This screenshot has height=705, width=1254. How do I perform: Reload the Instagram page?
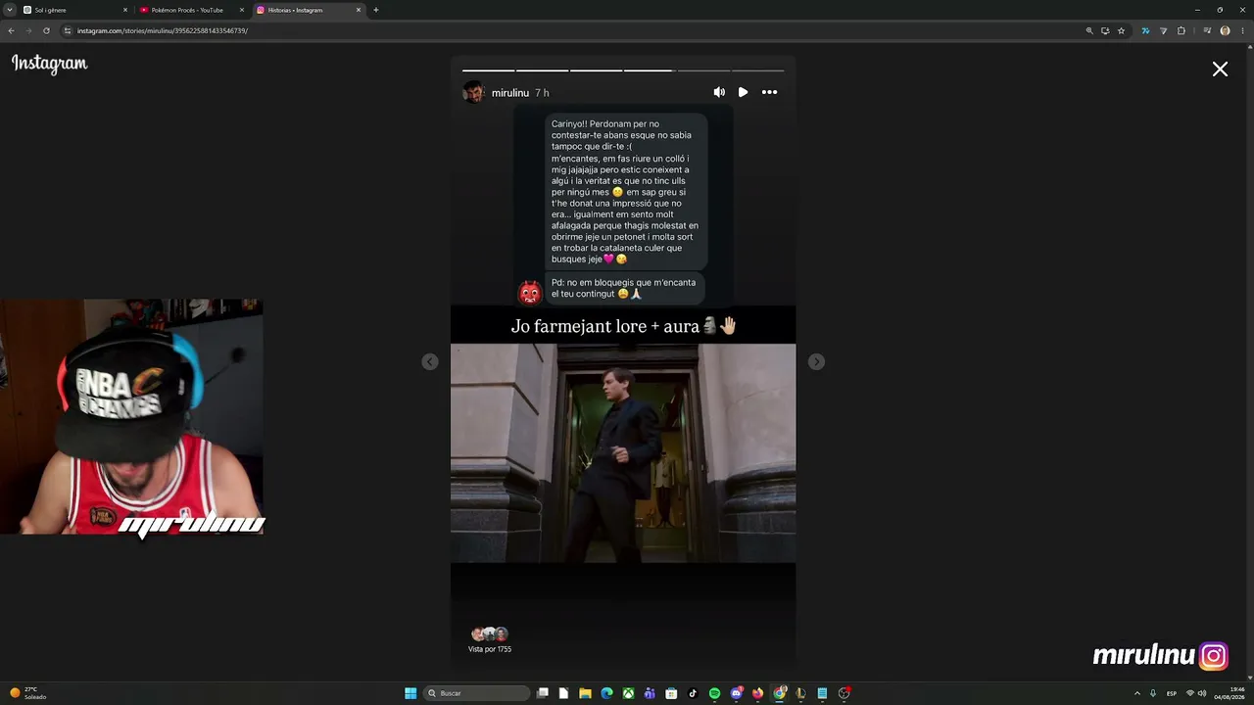(x=46, y=30)
